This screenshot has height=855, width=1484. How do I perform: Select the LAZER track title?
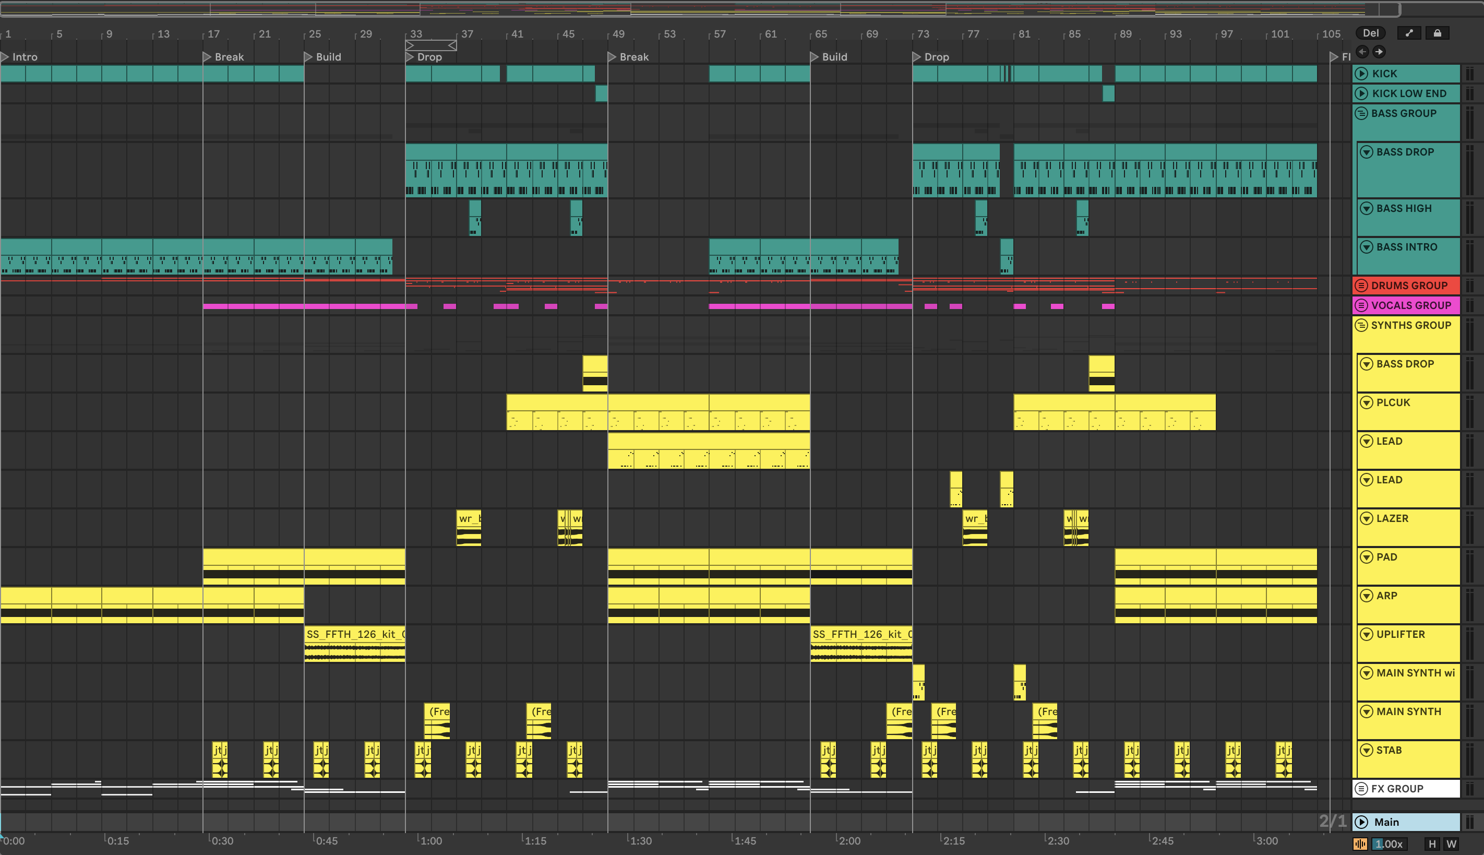click(1392, 518)
